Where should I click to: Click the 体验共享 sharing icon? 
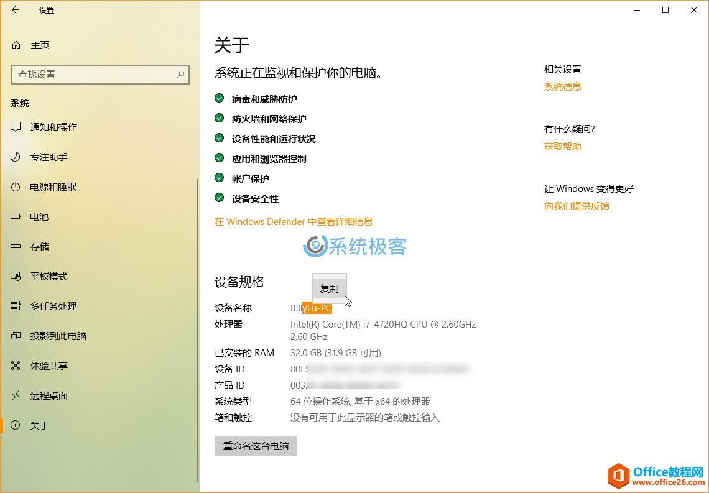[x=16, y=366]
